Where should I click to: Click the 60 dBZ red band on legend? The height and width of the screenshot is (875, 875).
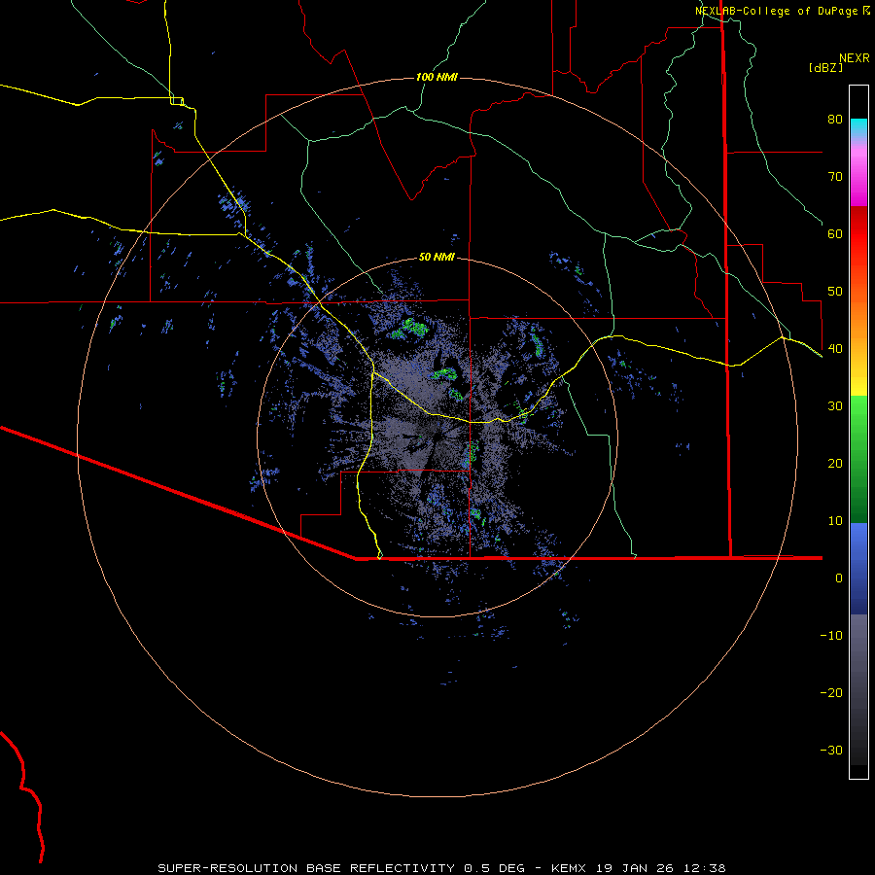coord(858,233)
